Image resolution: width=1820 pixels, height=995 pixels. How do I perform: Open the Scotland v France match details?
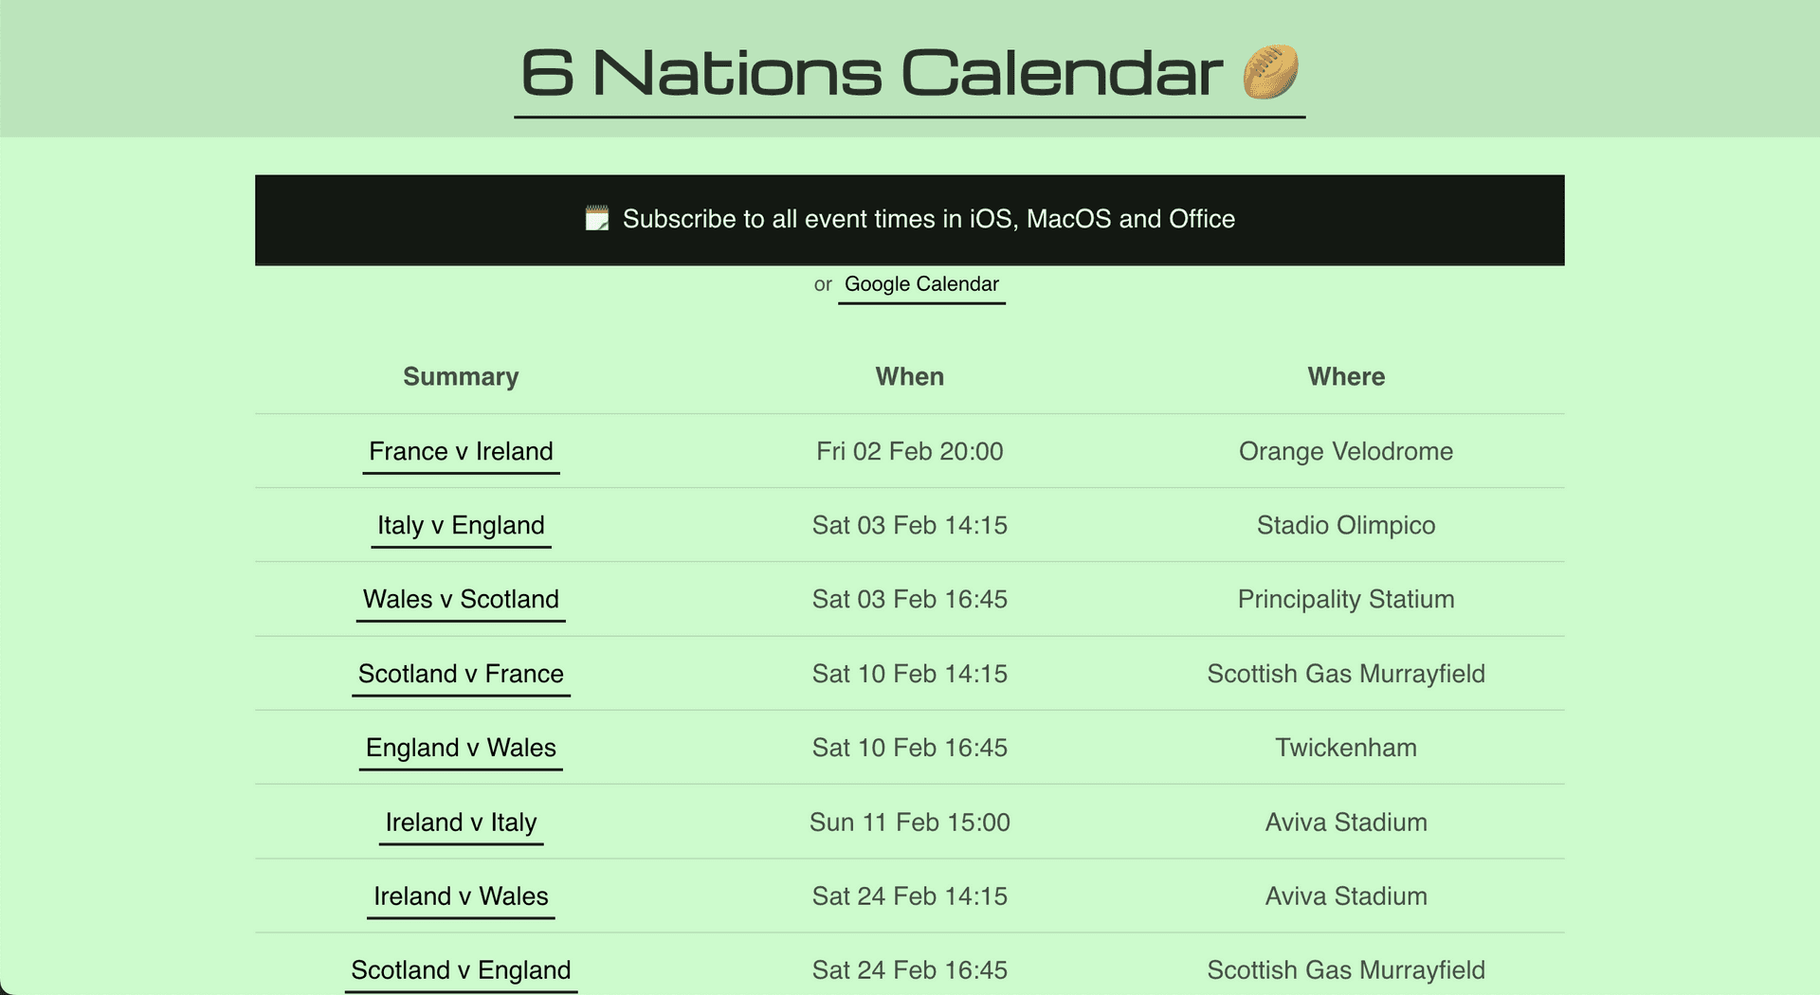pos(461,674)
